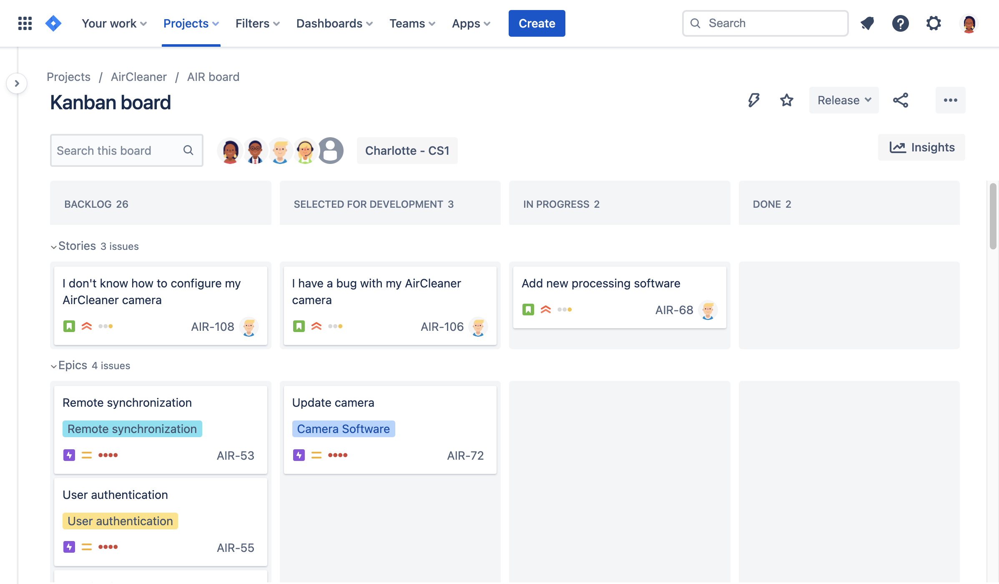Open the settings gear icon
This screenshot has height=584, width=999.
pyautogui.click(x=934, y=23)
